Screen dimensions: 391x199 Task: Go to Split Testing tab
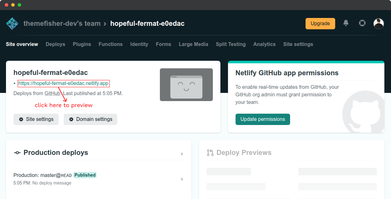231,44
